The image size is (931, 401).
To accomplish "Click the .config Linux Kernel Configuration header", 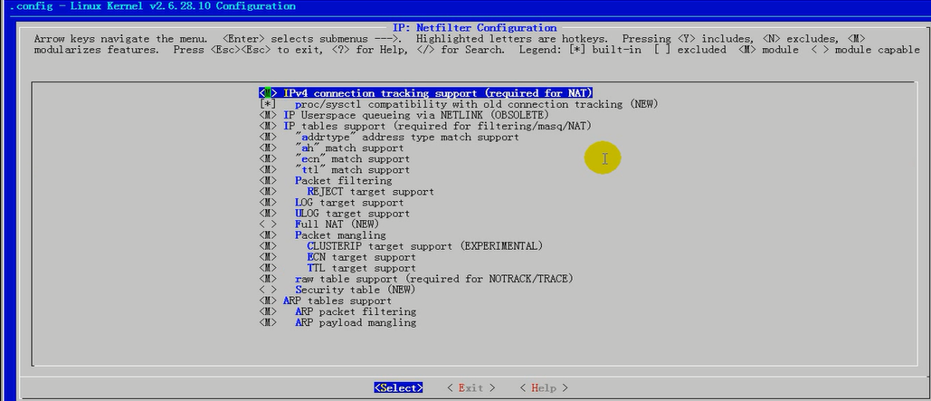I will (152, 6).
